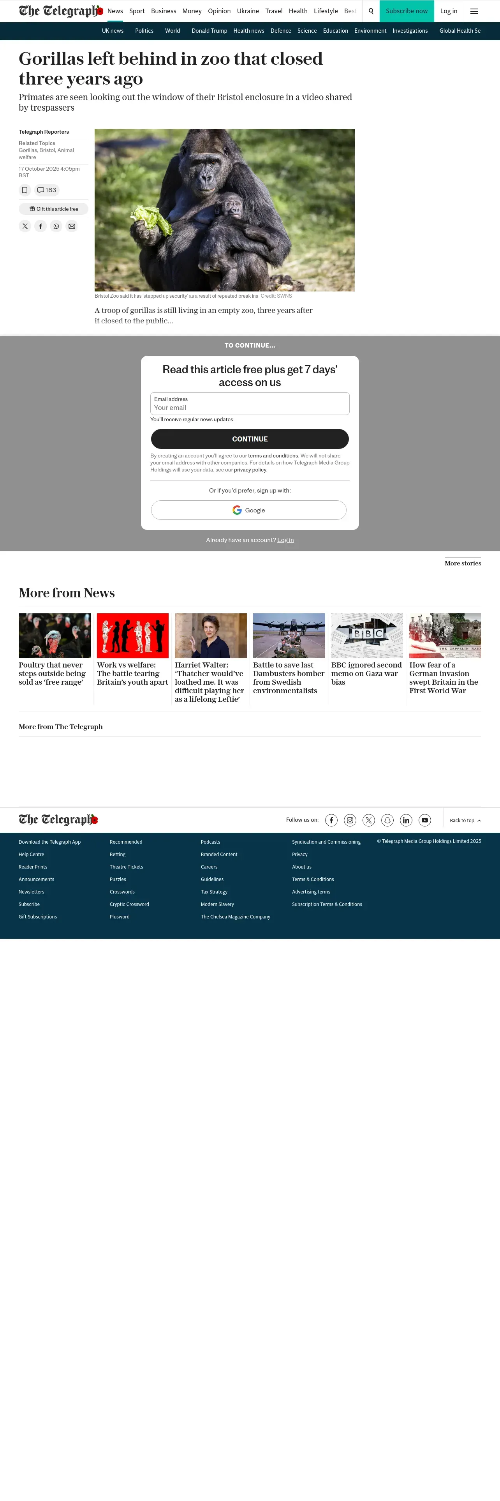Share article via WhatsApp icon
Screen dimensions: 500x1501
(56, 226)
